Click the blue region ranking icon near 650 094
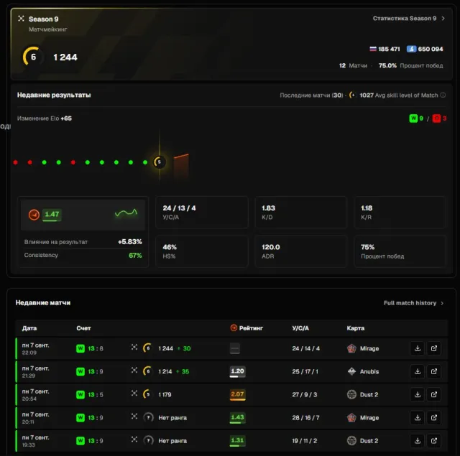This screenshot has height=456, width=460. coord(411,49)
